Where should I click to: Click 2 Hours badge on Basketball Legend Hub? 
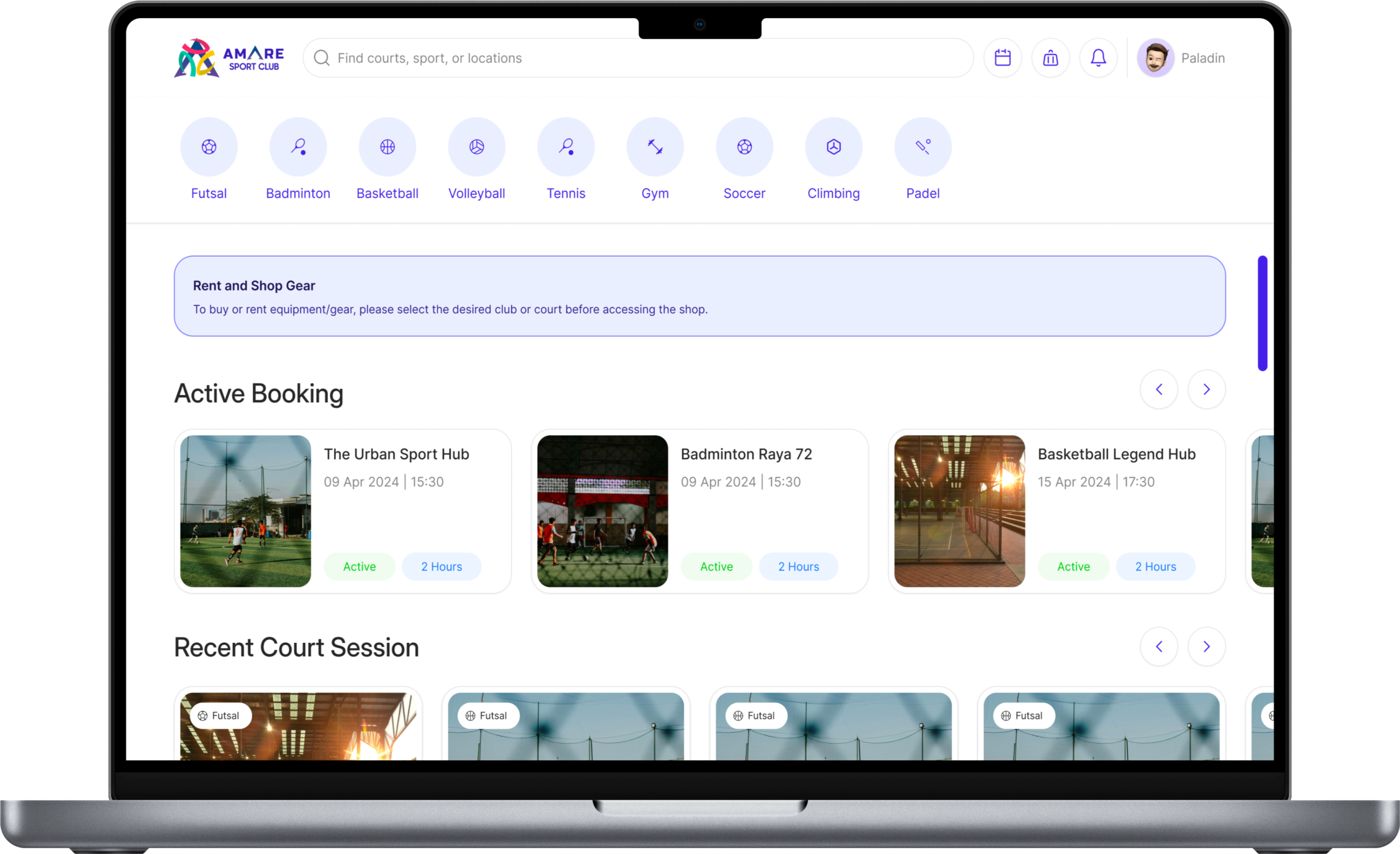click(1155, 566)
